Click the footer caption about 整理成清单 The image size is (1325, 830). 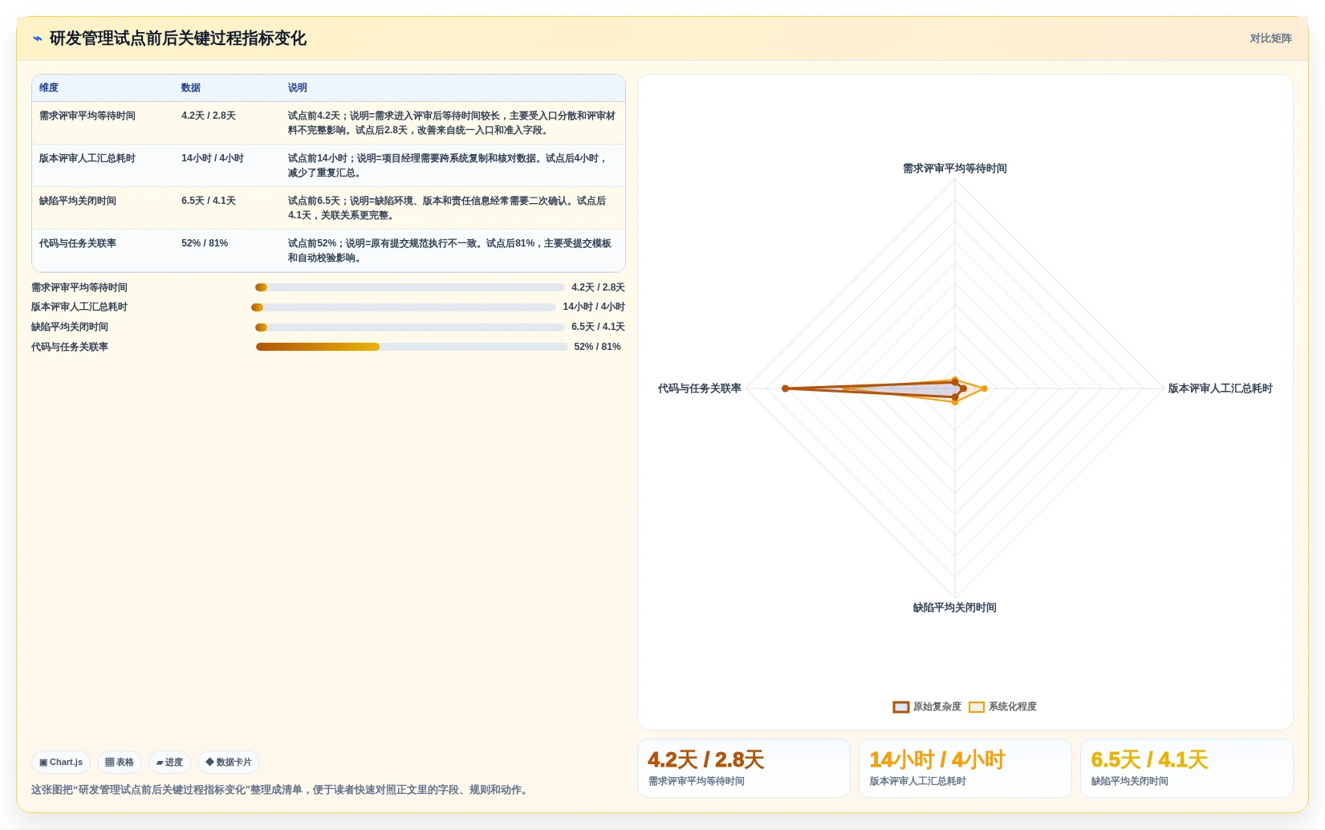point(281,790)
